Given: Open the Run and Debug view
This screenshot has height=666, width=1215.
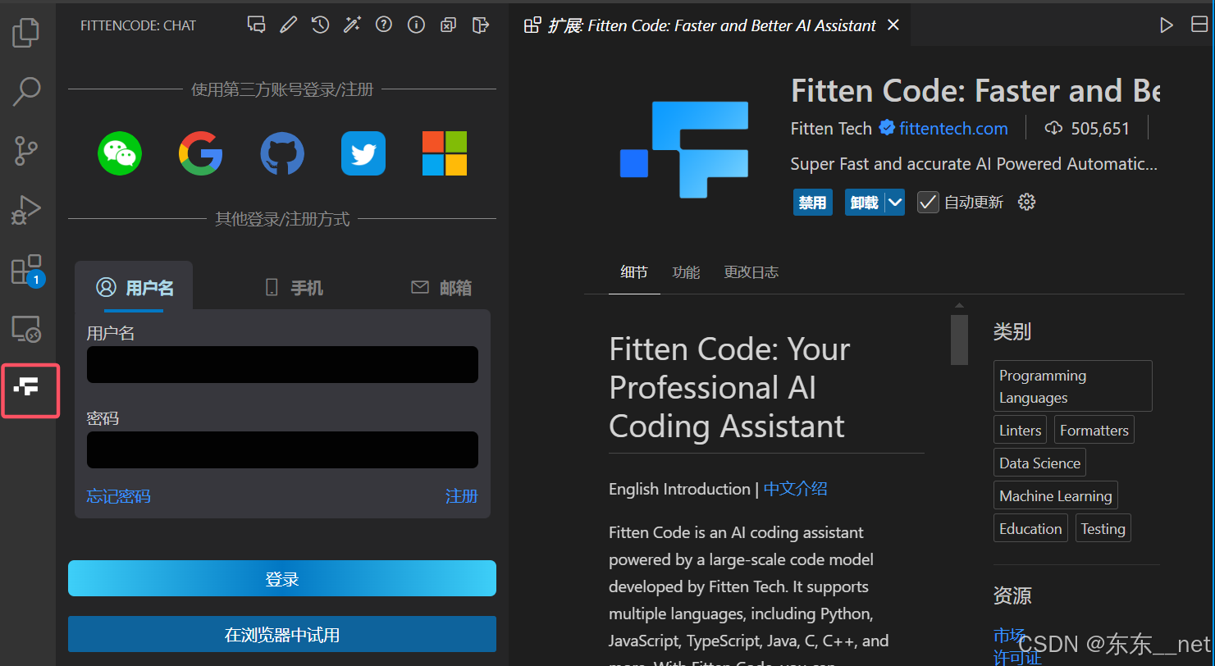Looking at the screenshot, I should click(x=26, y=210).
